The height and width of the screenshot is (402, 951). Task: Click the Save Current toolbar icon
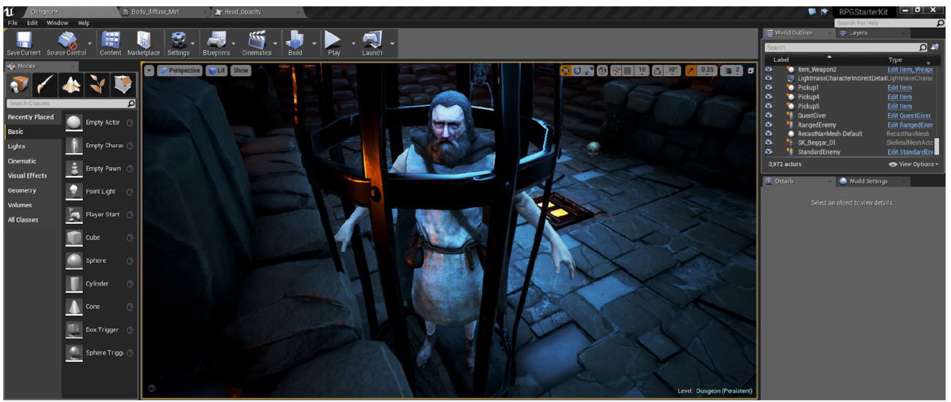tap(23, 40)
